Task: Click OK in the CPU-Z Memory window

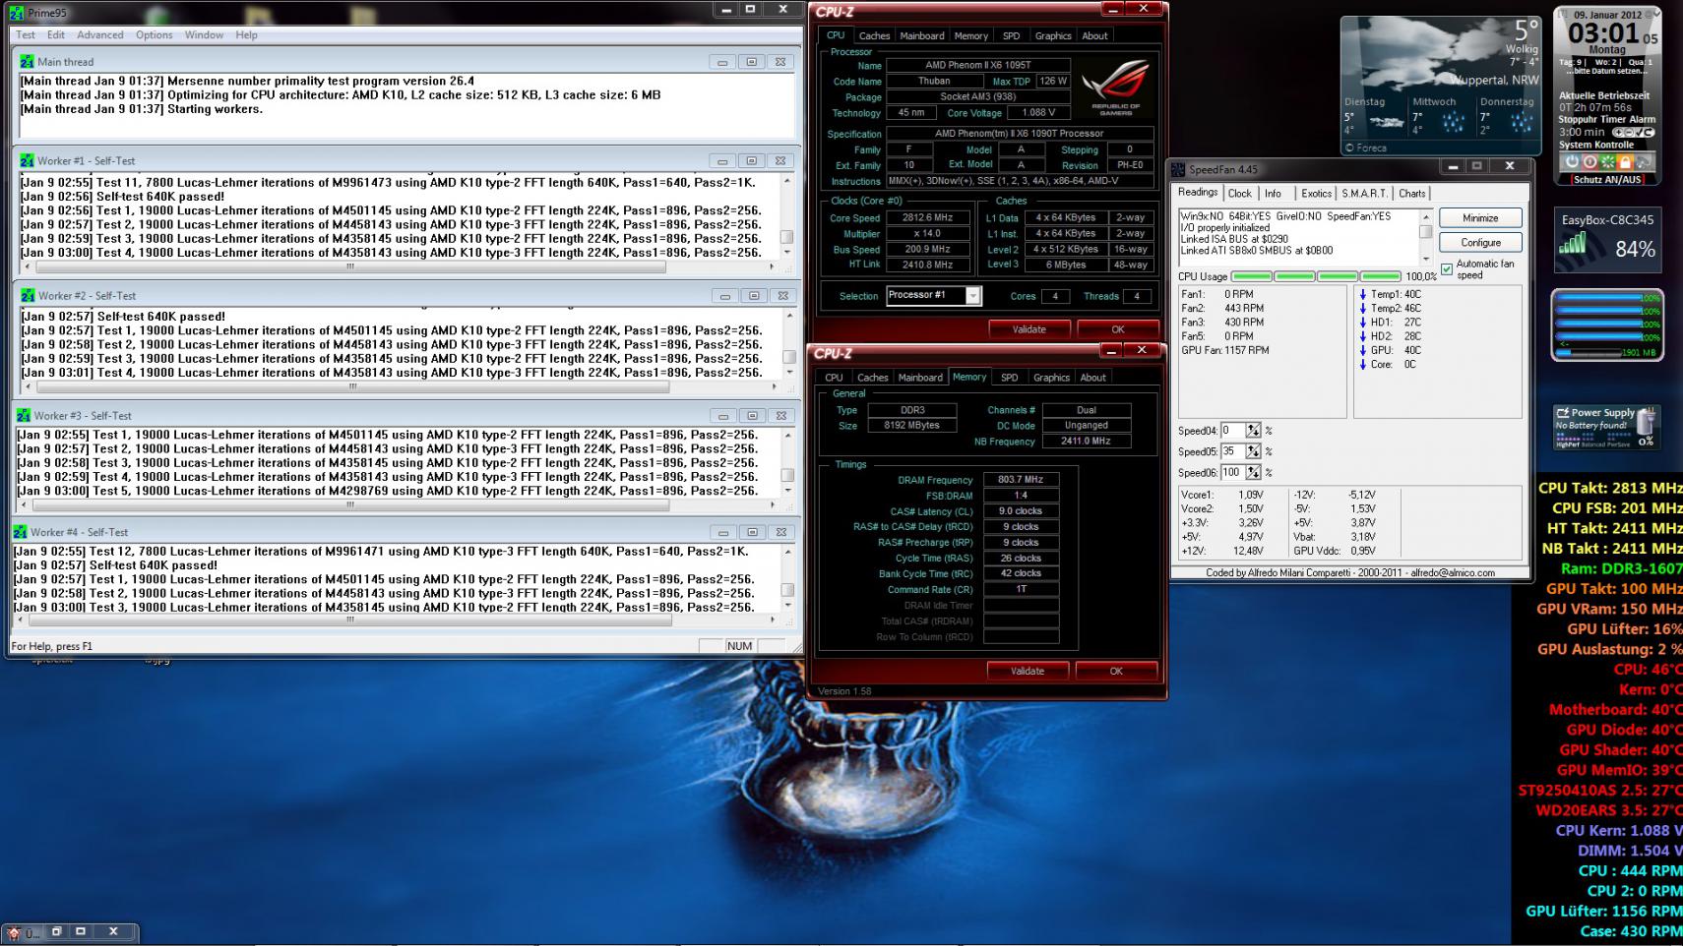Action: coord(1116,671)
